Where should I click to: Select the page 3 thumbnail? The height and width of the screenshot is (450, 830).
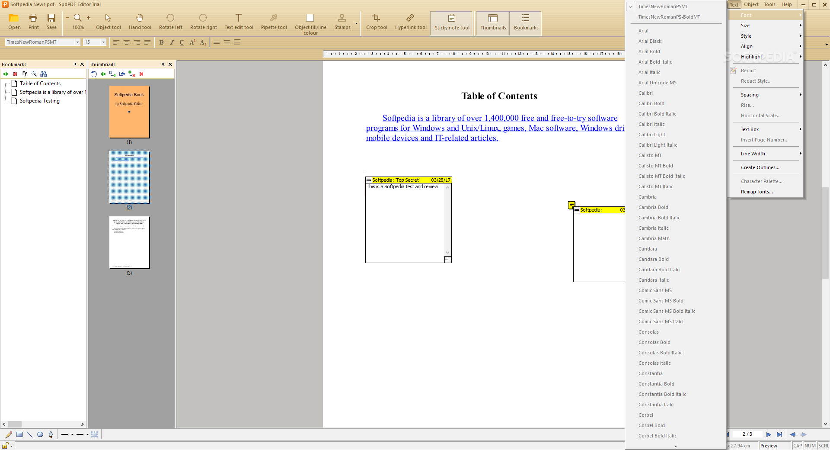[x=129, y=243]
